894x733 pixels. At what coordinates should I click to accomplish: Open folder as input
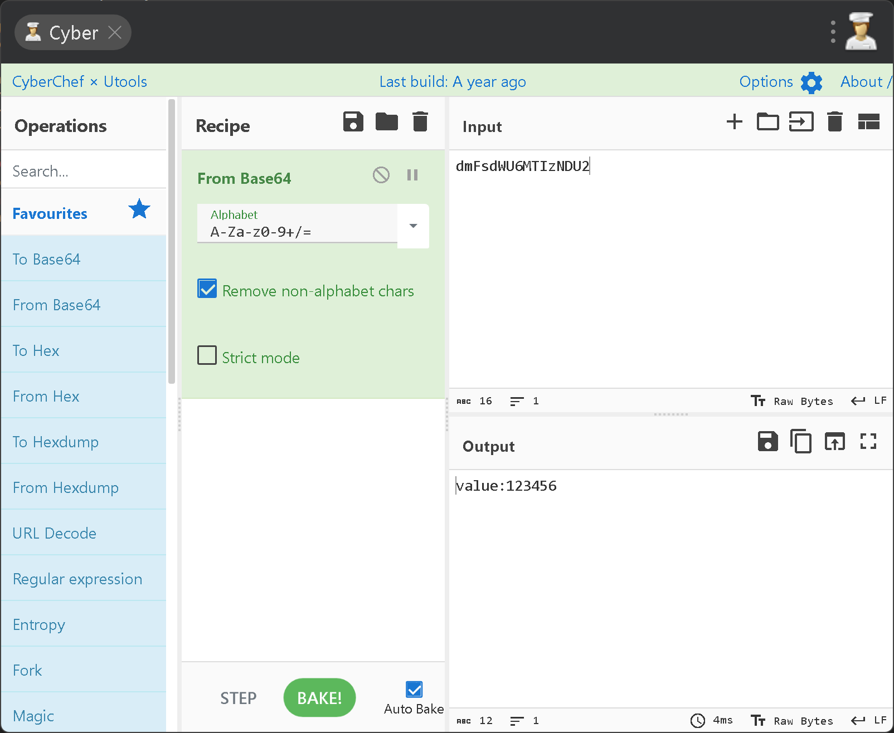(767, 121)
